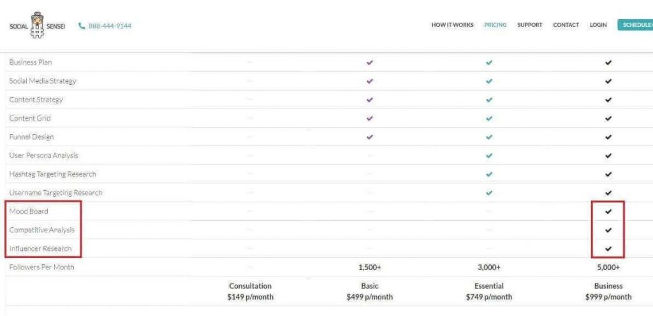Click Mood Board checkmark in Business column
Screen dimensions: 653x316
[608, 211]
